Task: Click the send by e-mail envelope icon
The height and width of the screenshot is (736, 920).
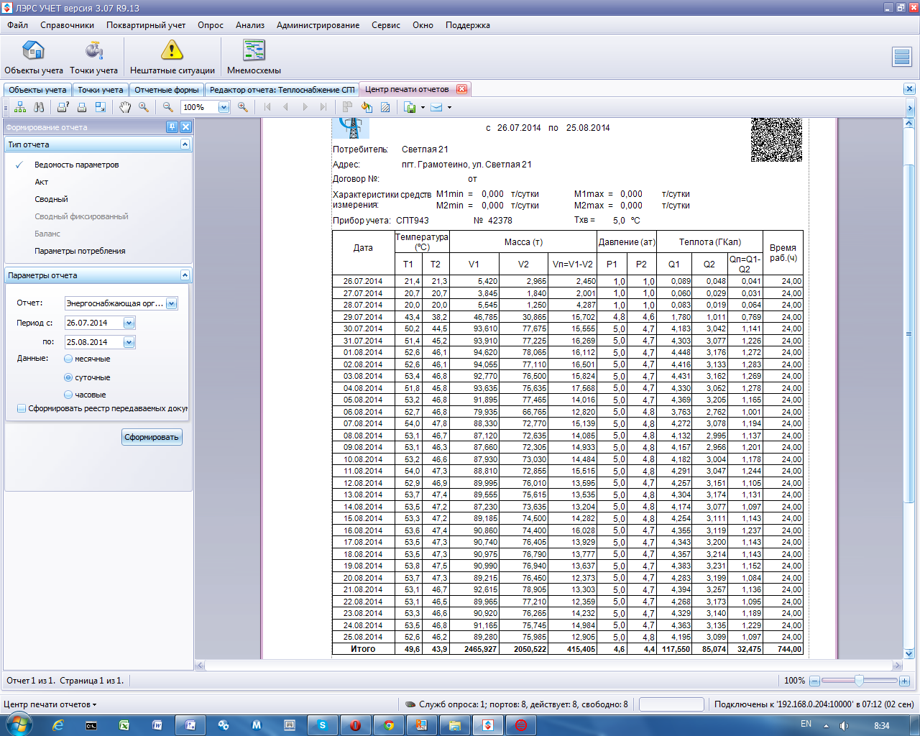Action: pos(436,107)
